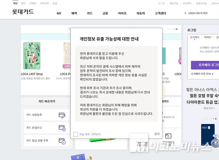Open the 라이프 menu
Image resolution: width=219 pixels, height=160 pixels.
pyautogui.click(x=122, y=13)
